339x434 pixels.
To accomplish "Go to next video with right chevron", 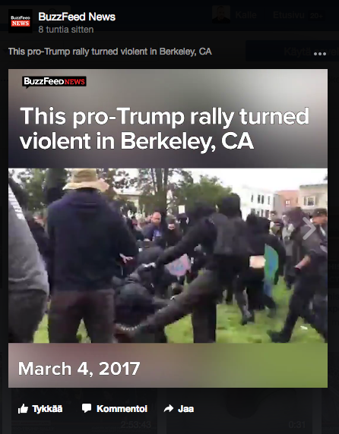I will click(309, 228).
